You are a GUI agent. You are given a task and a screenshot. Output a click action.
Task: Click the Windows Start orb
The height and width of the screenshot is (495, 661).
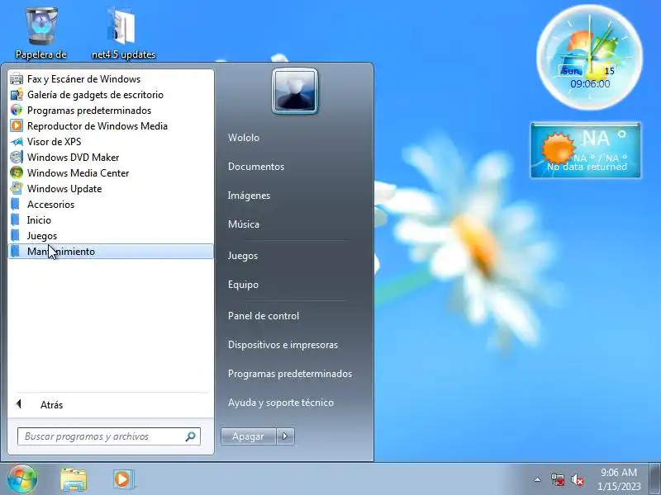22,479
